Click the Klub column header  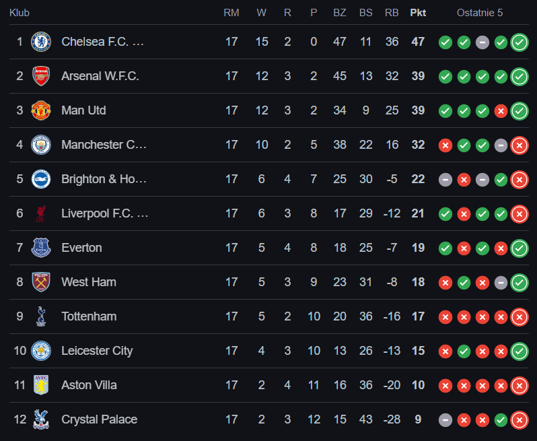pyautogui.click(x=20, y=13)
